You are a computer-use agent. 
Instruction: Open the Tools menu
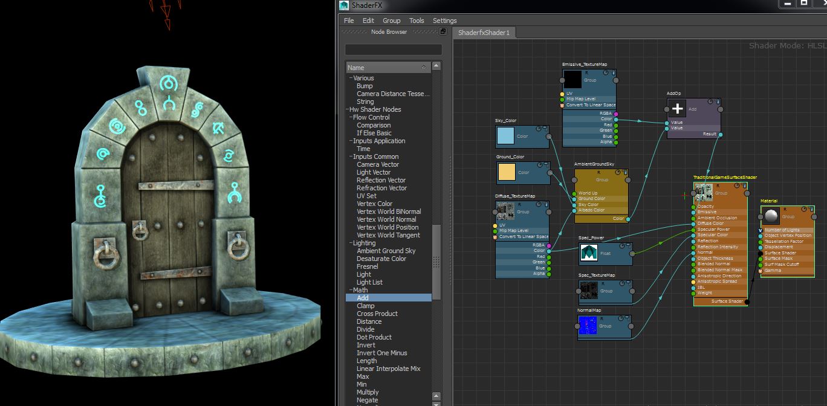[x=416, y=20]
